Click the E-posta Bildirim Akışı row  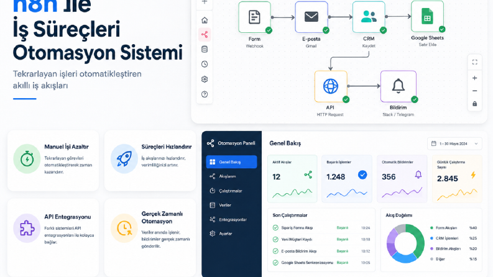coord(321,252)
